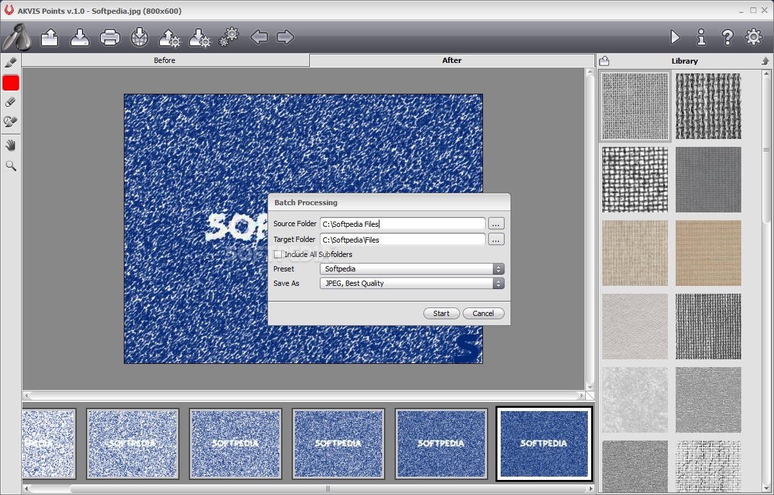Click the red color swatch

pos(11,83)
